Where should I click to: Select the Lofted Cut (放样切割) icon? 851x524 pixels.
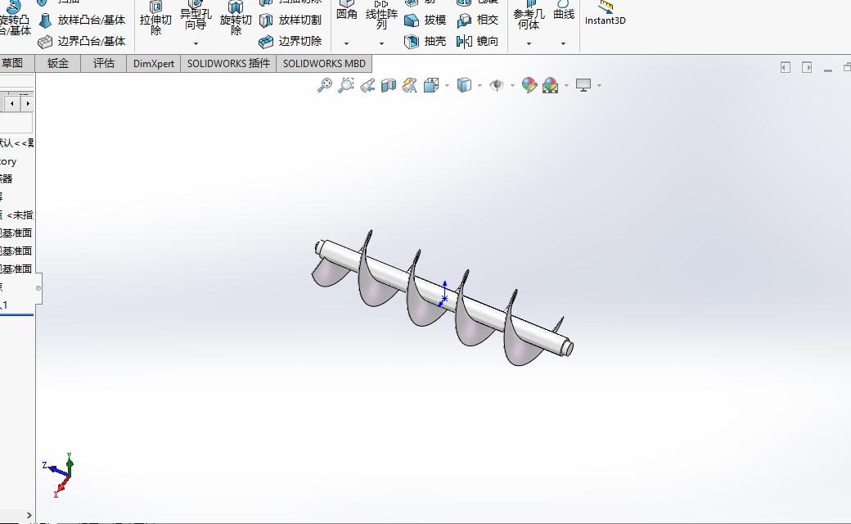click(x=266, y=20)
